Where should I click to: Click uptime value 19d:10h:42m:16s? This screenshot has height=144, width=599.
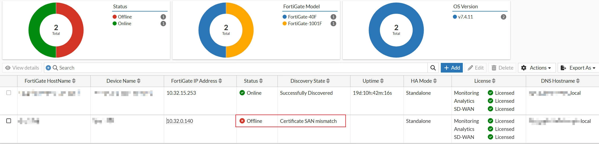372,93
